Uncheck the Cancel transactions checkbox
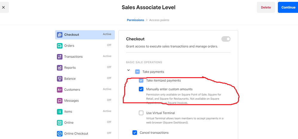The image size is (298, 139). click(x=135, y=132)
